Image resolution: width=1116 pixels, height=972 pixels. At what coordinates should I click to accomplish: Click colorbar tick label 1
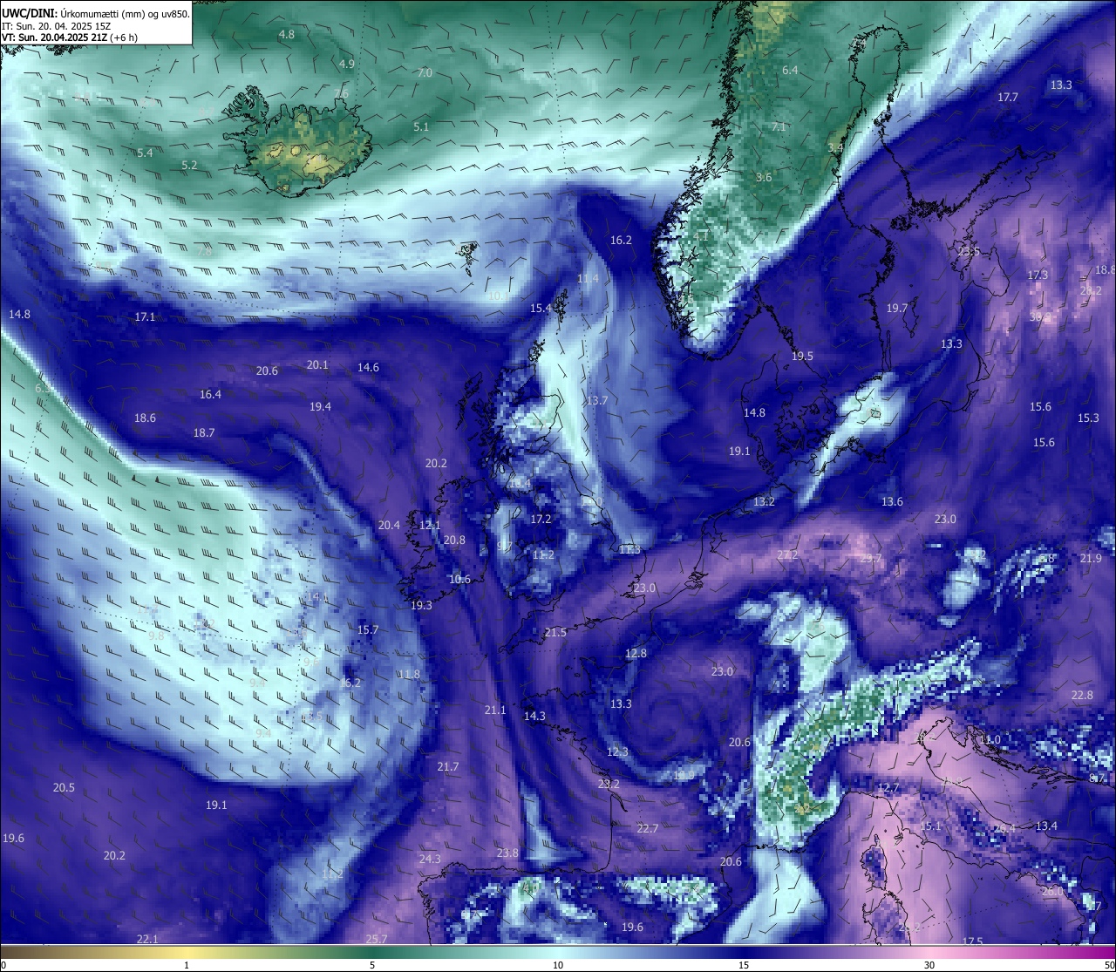(187, 965)
